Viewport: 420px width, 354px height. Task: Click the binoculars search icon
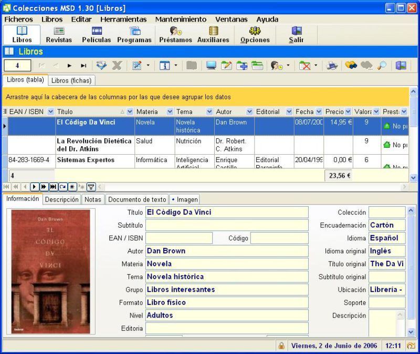[x=351, y=65]
